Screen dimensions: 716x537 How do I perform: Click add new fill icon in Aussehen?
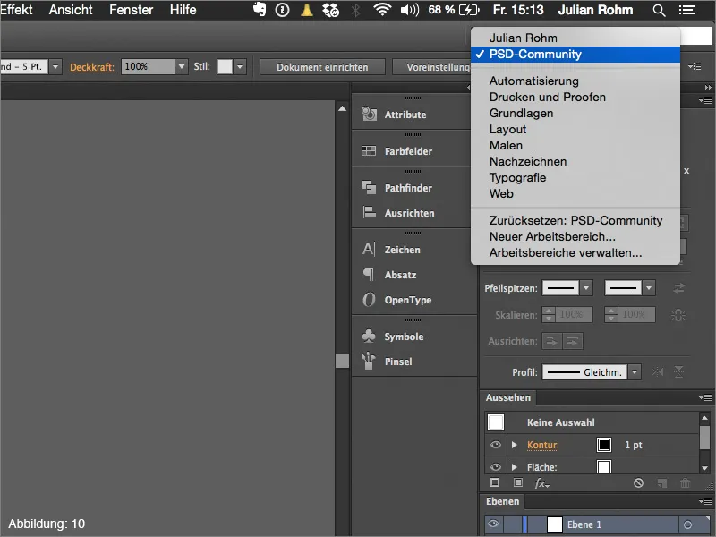coord(518,482)
